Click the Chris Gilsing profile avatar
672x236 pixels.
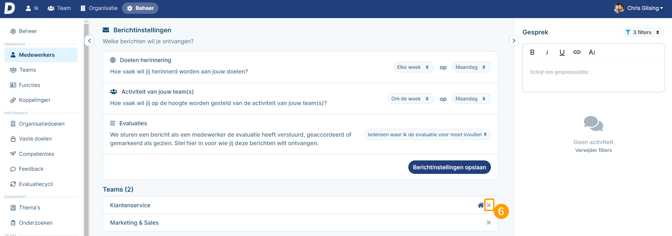click(x=619, y=8)
